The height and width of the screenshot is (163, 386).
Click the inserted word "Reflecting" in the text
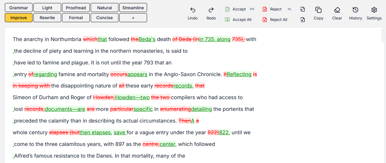(239, 74)
